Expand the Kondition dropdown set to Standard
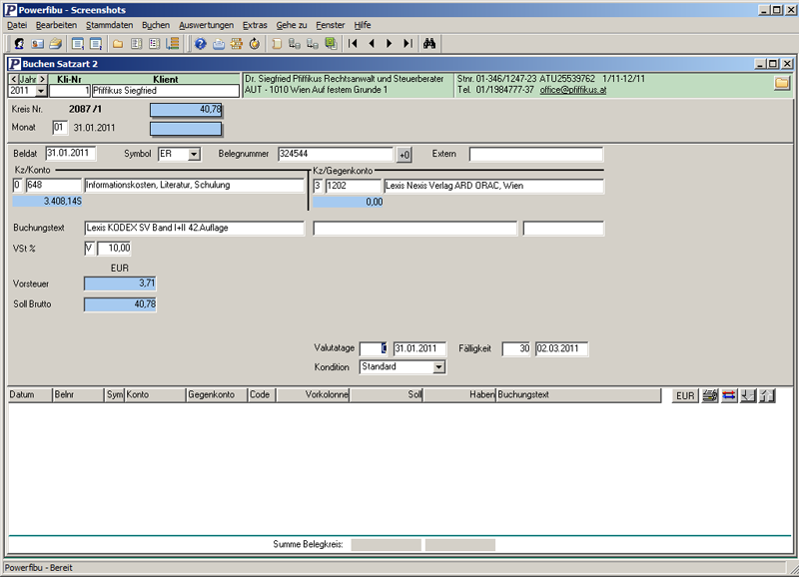This screenshot has height=577, width=799. [x=438, y=366]
